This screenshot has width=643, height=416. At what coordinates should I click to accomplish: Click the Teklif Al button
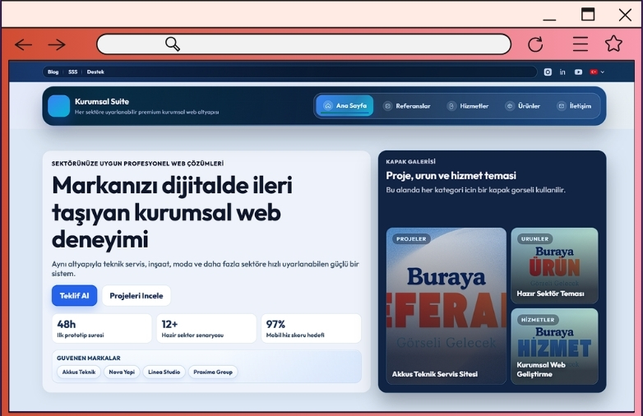tap(74, 295)
